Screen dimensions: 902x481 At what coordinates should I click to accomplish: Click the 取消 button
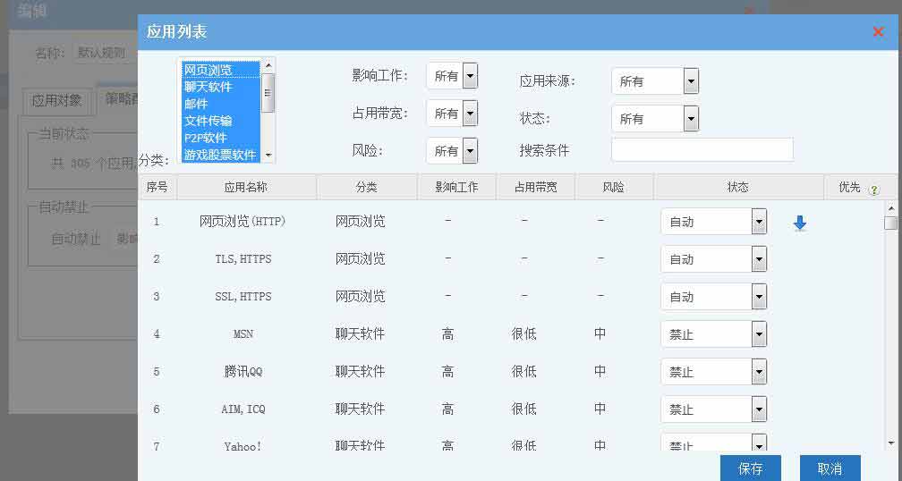click(830, 468)
